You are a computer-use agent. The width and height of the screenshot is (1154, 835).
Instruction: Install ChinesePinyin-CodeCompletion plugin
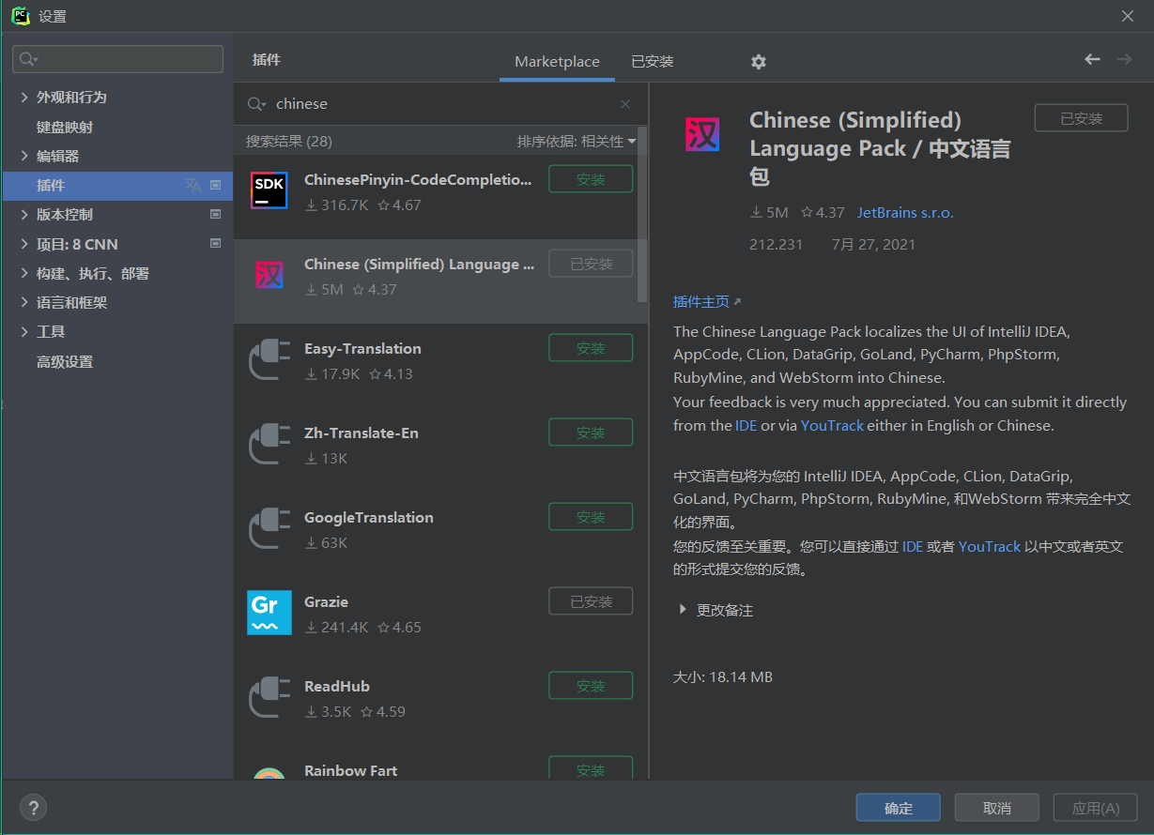(591, 179)
